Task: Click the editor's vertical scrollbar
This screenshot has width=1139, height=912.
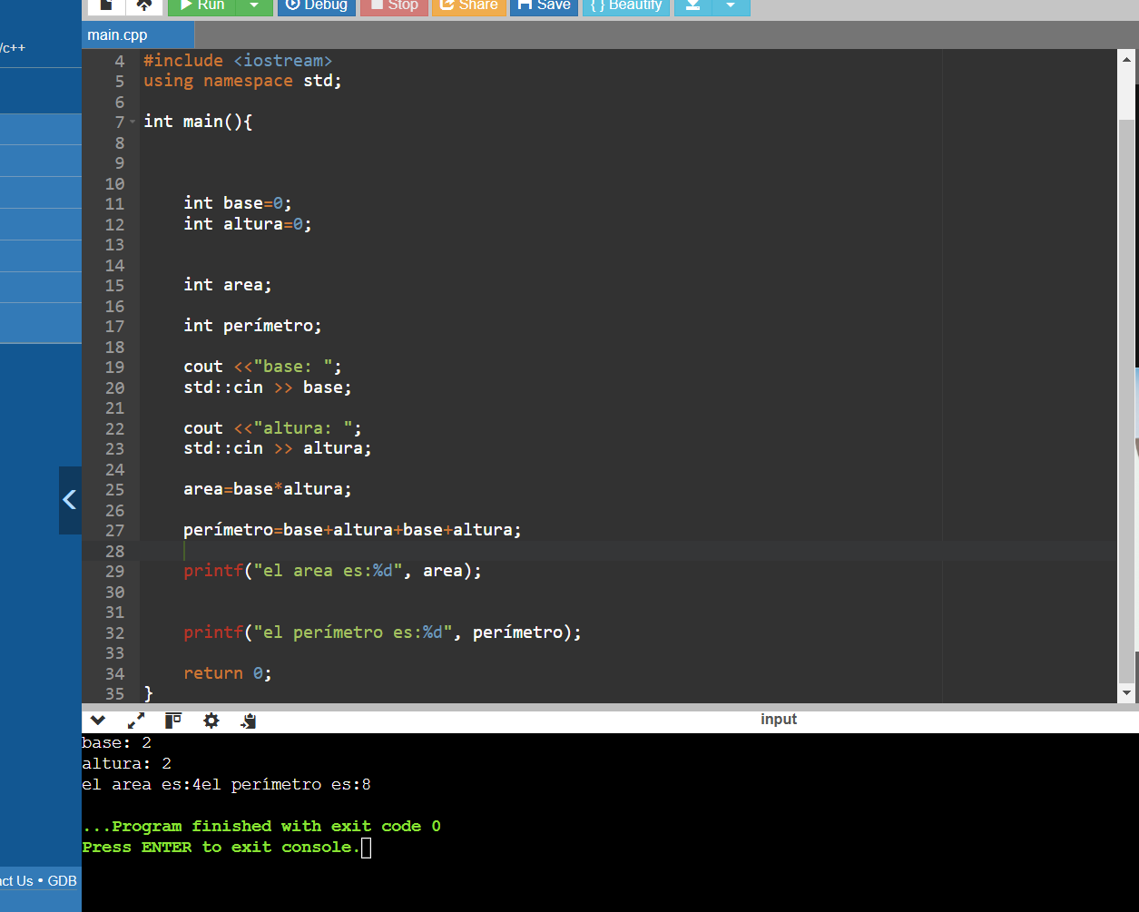Action: coord(1126,399)
